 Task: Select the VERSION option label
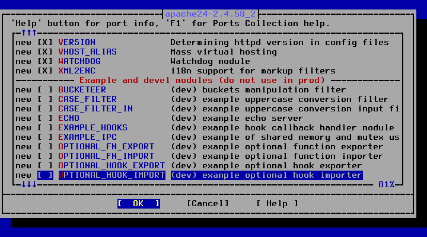(x=77, y=43)
